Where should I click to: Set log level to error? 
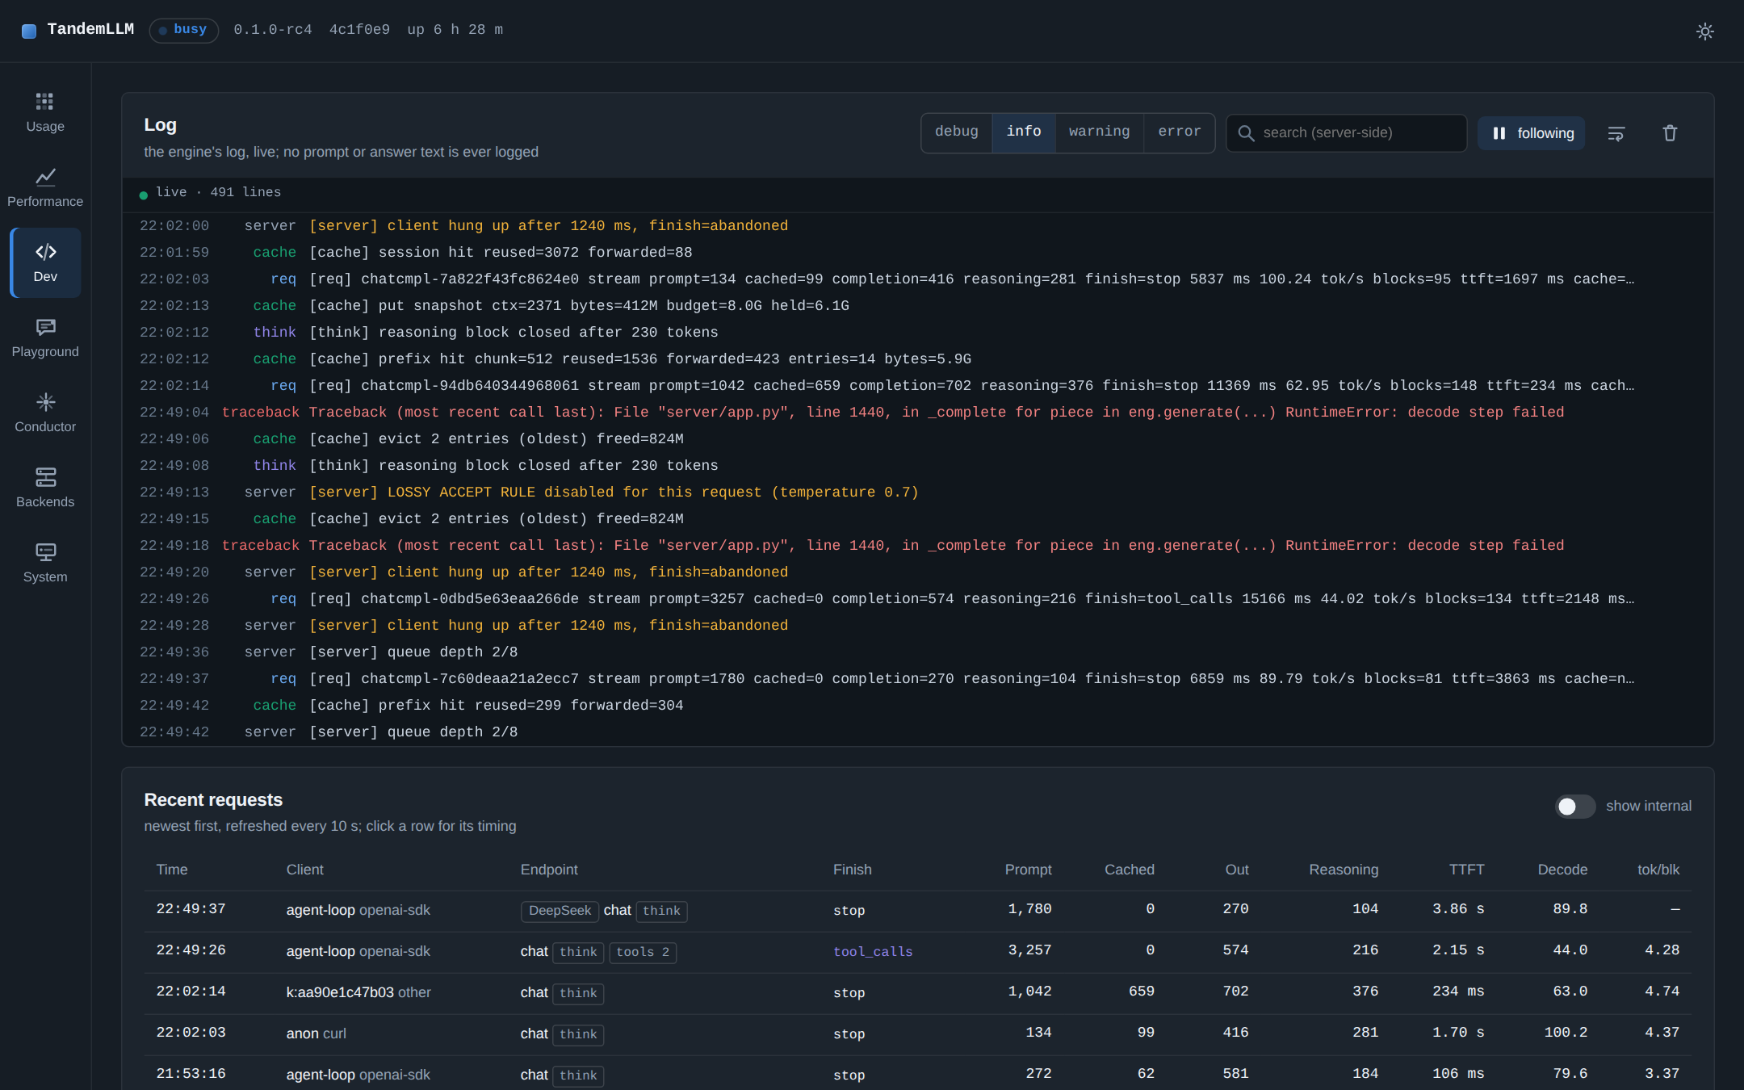coord(1179,132)
